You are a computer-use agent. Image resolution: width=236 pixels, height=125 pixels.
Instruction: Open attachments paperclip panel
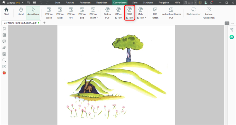tap(4, 48)
